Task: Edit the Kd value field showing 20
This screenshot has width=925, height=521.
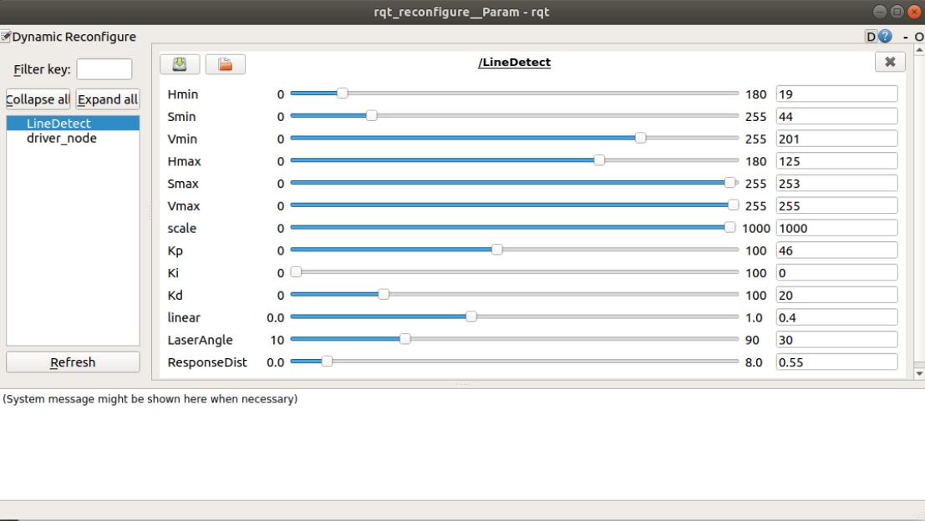Action: click(836, 295)
